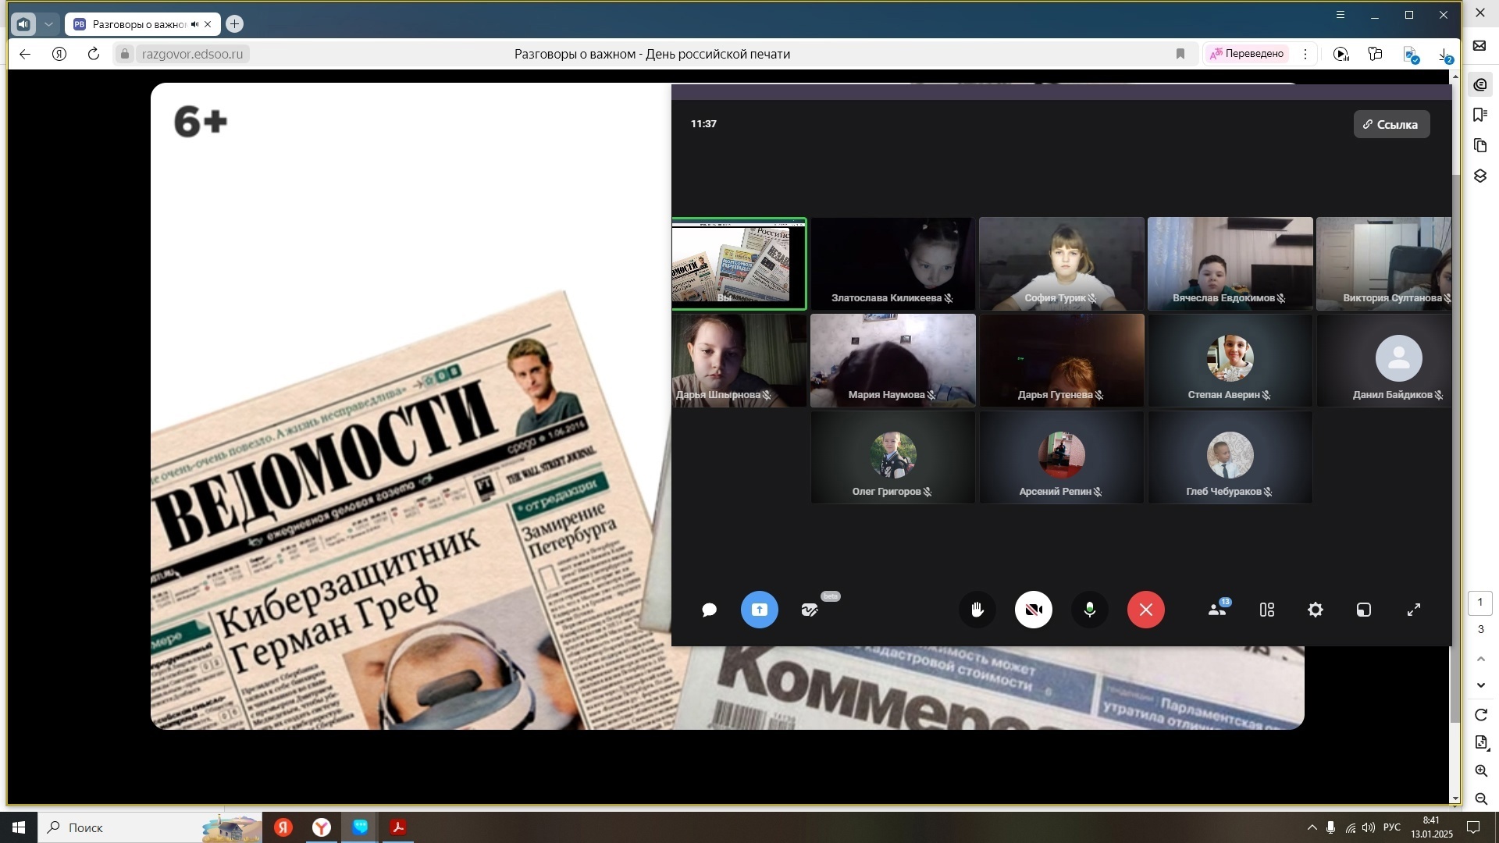1499x843 pixels.
Task: Select Арсений Репин participant tile
Action: 1062,457
